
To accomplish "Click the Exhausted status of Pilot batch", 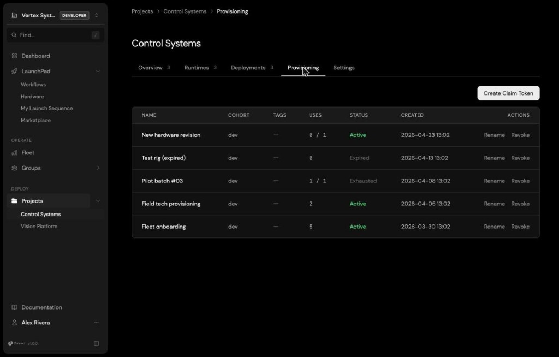I will pyautogui.click(x=363, y=181).
